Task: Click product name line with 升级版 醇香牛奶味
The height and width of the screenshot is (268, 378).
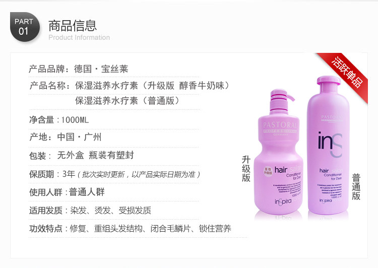Action: coord(130,85)
